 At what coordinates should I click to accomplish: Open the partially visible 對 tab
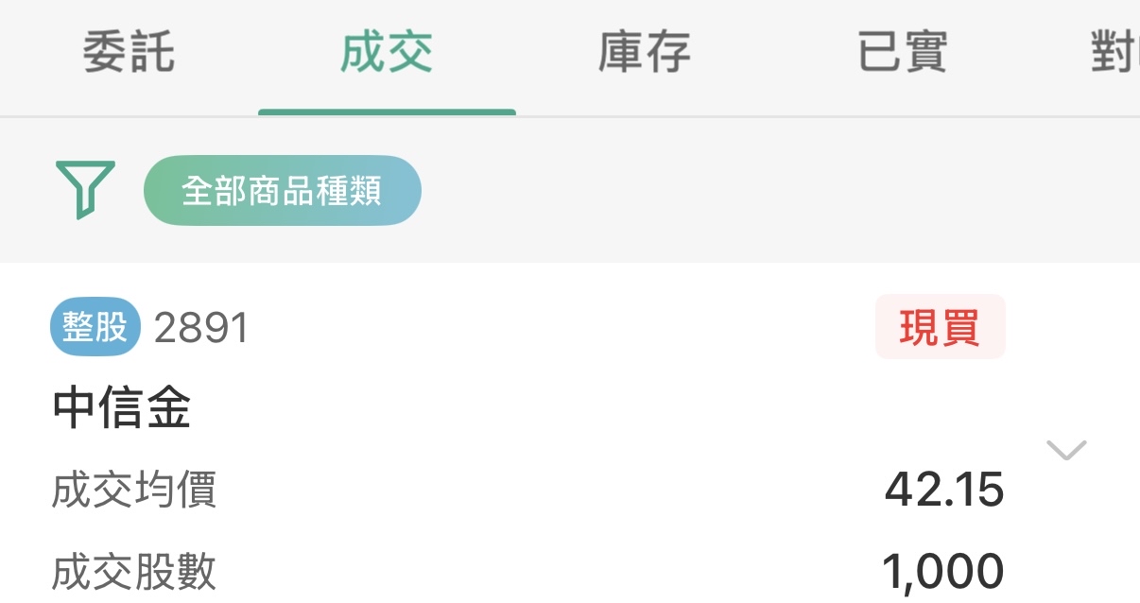1115,53
